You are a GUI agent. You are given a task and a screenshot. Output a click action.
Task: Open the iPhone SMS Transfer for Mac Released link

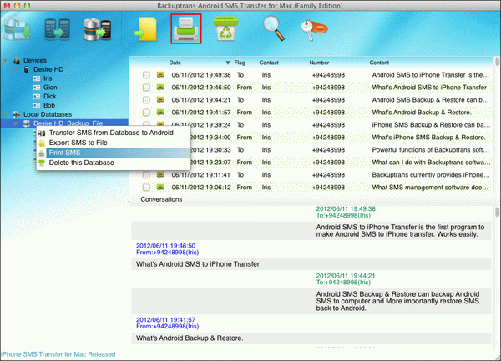tap(58, 354)
